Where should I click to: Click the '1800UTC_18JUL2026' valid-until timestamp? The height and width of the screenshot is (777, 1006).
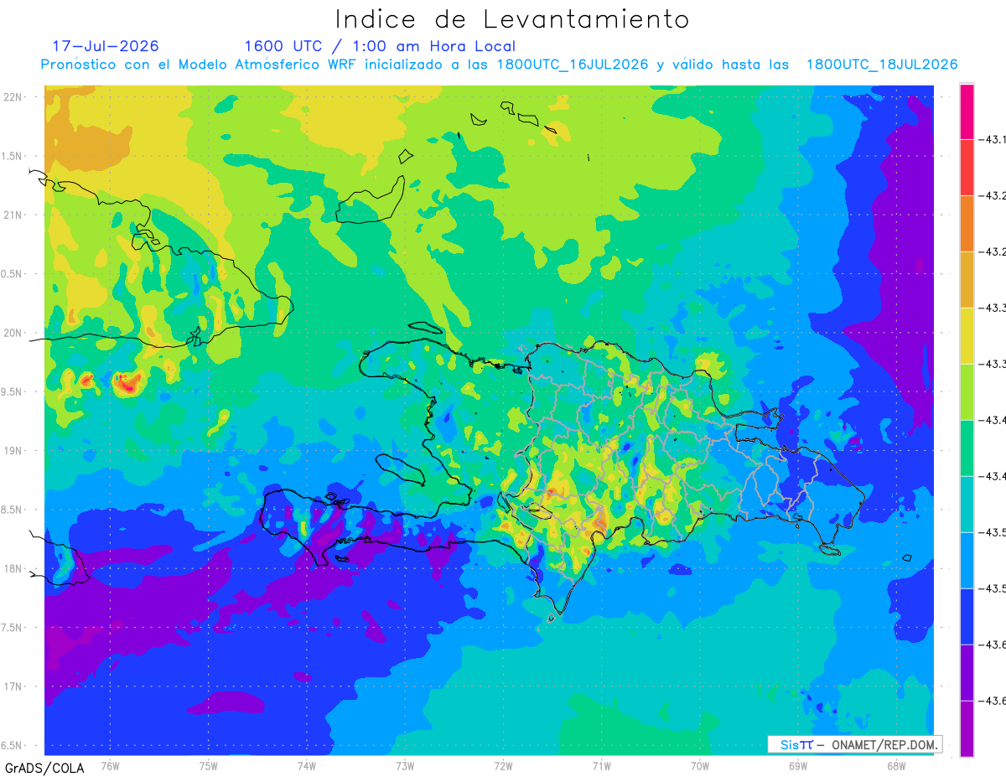point(882,65)
